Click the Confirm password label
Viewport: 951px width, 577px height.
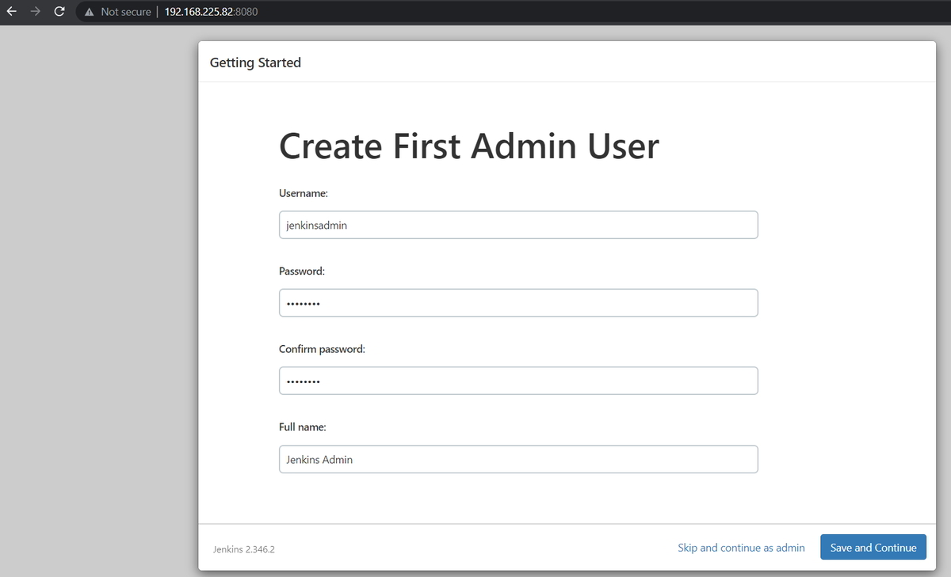click(x=321, y=348)
